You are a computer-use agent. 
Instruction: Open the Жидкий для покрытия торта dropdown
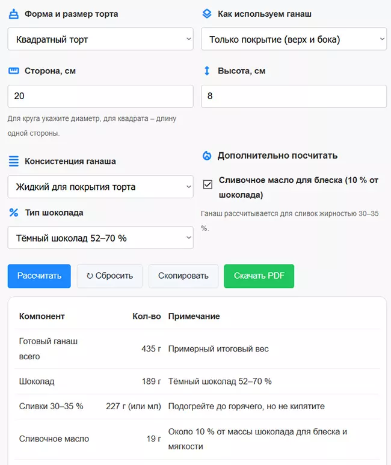(x=100, y=187)
